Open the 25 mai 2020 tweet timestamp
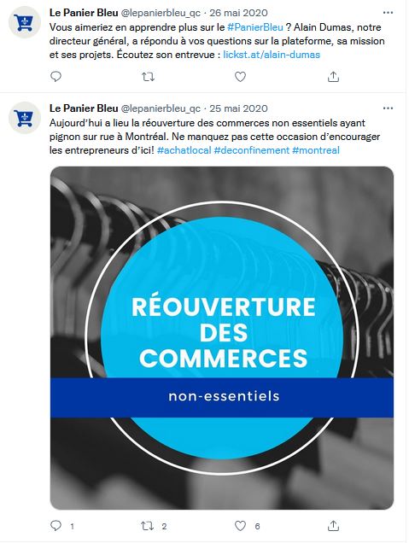This screenshot has width=409, height=543. point(238,108)
